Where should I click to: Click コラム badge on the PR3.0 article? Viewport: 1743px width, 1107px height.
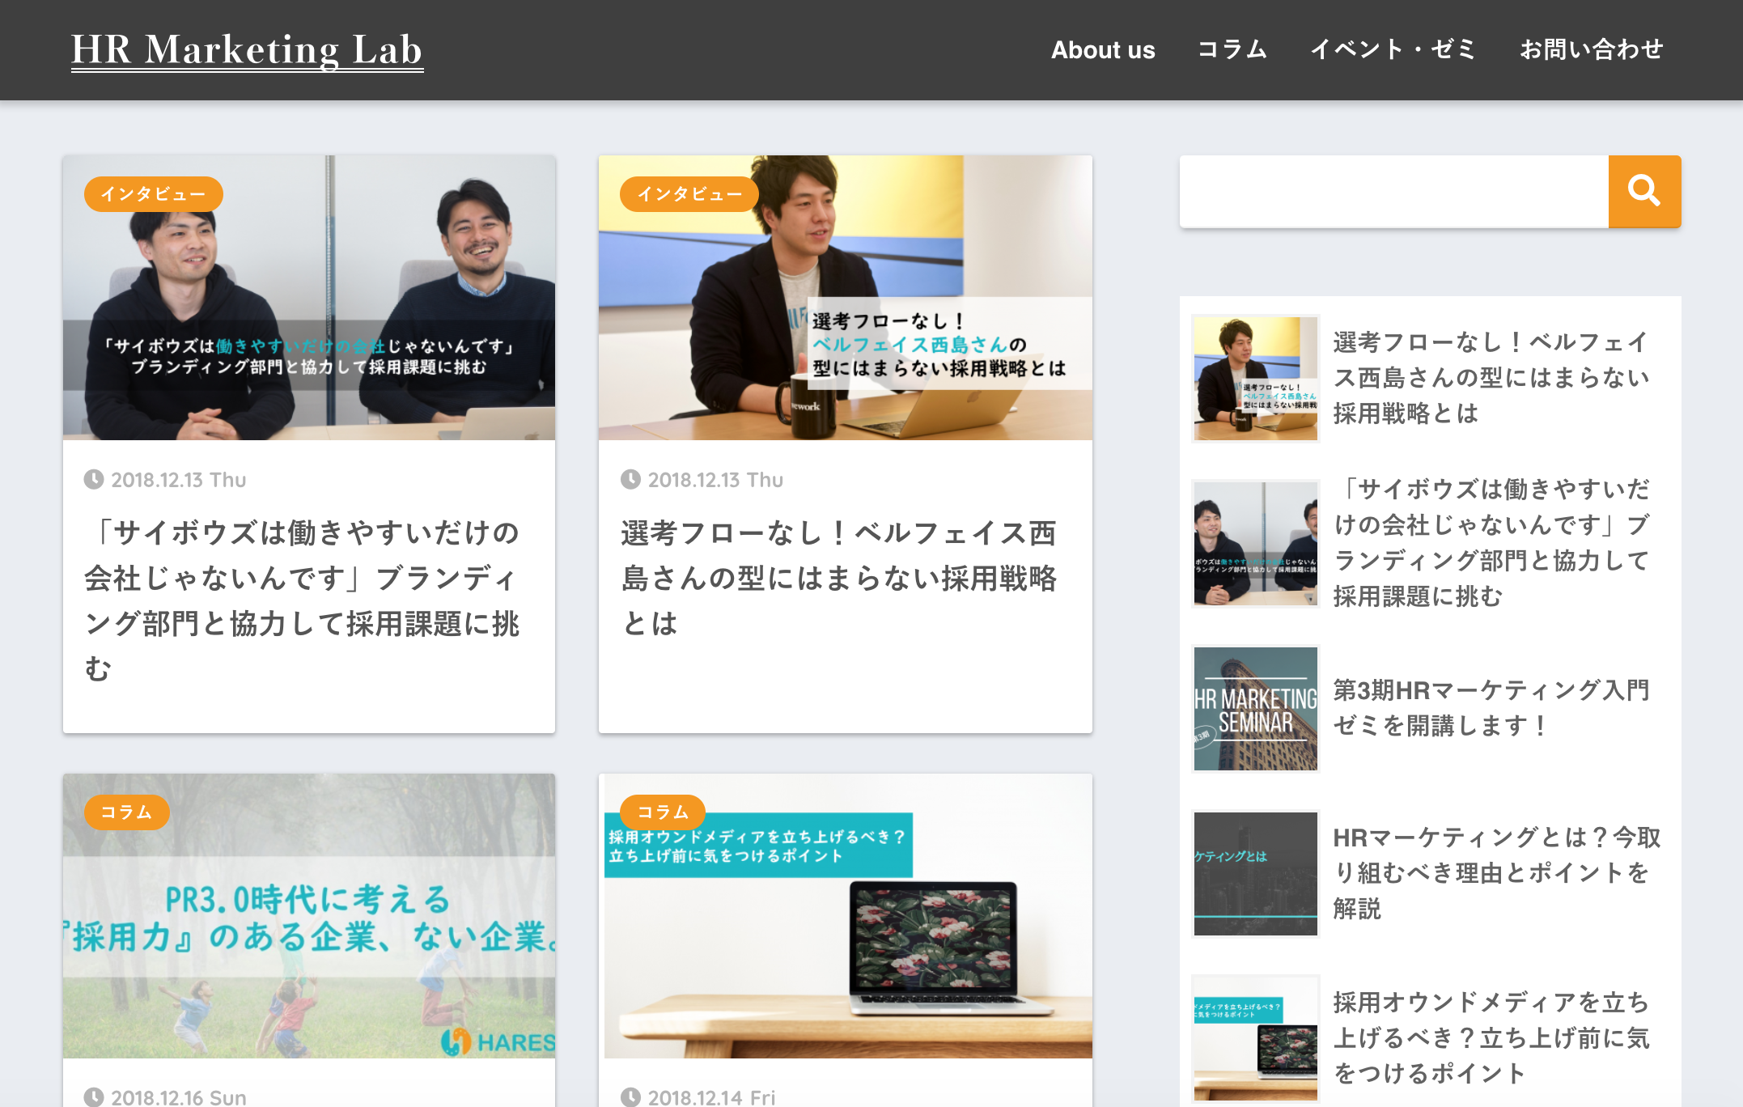pyautogui.click(x=126, y=812)
